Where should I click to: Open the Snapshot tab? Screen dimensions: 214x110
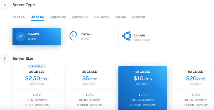(138, 17)
